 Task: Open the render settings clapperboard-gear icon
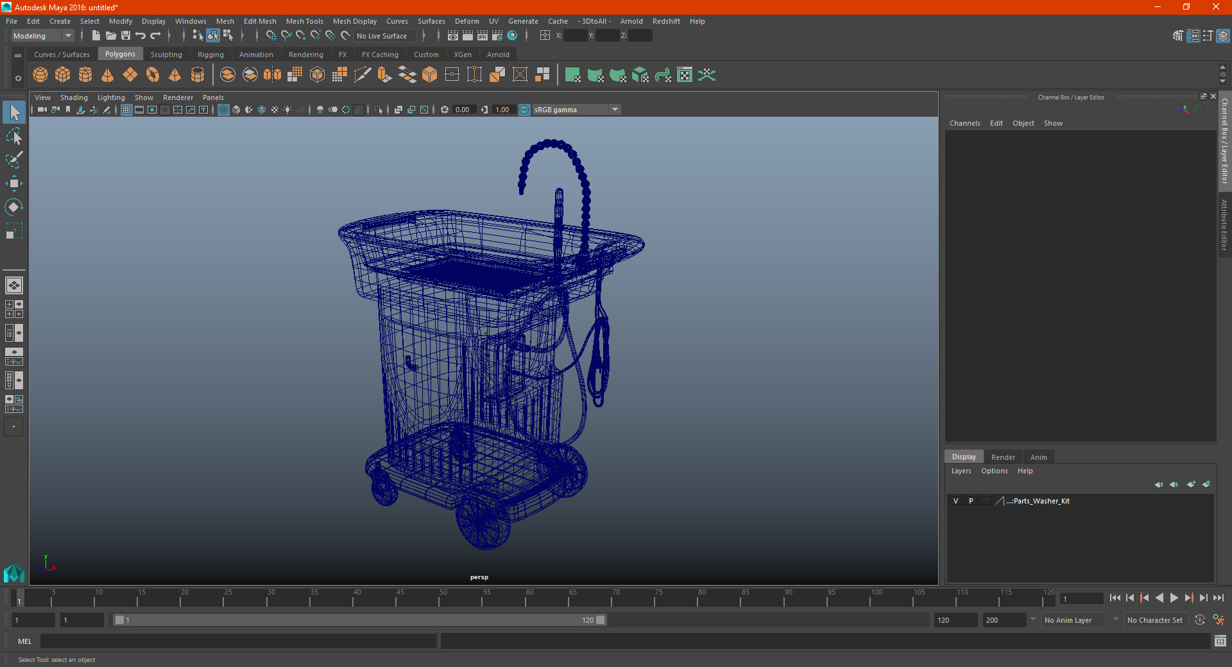497,36
